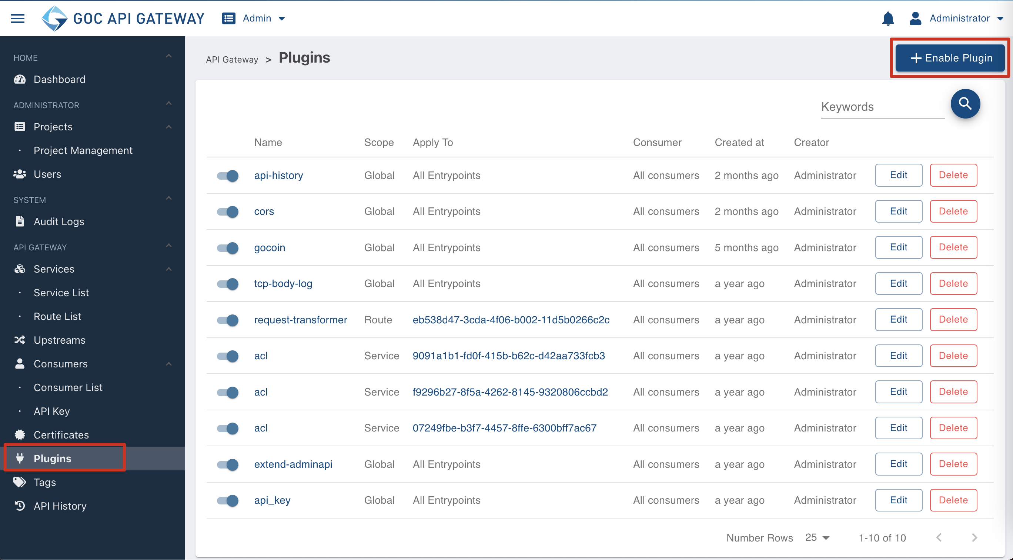Edit the gocoin plugin
This screenshot has width=1013, height=560.
(x=899, y=247)
